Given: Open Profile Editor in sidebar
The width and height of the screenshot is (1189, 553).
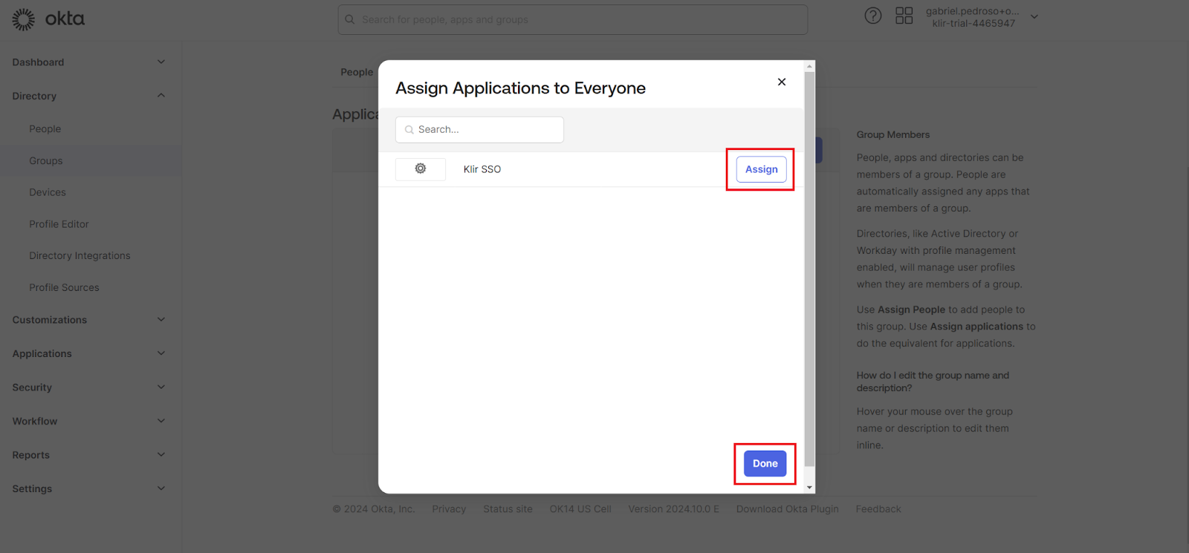Looking at the screenshot, I should (59, 224).
